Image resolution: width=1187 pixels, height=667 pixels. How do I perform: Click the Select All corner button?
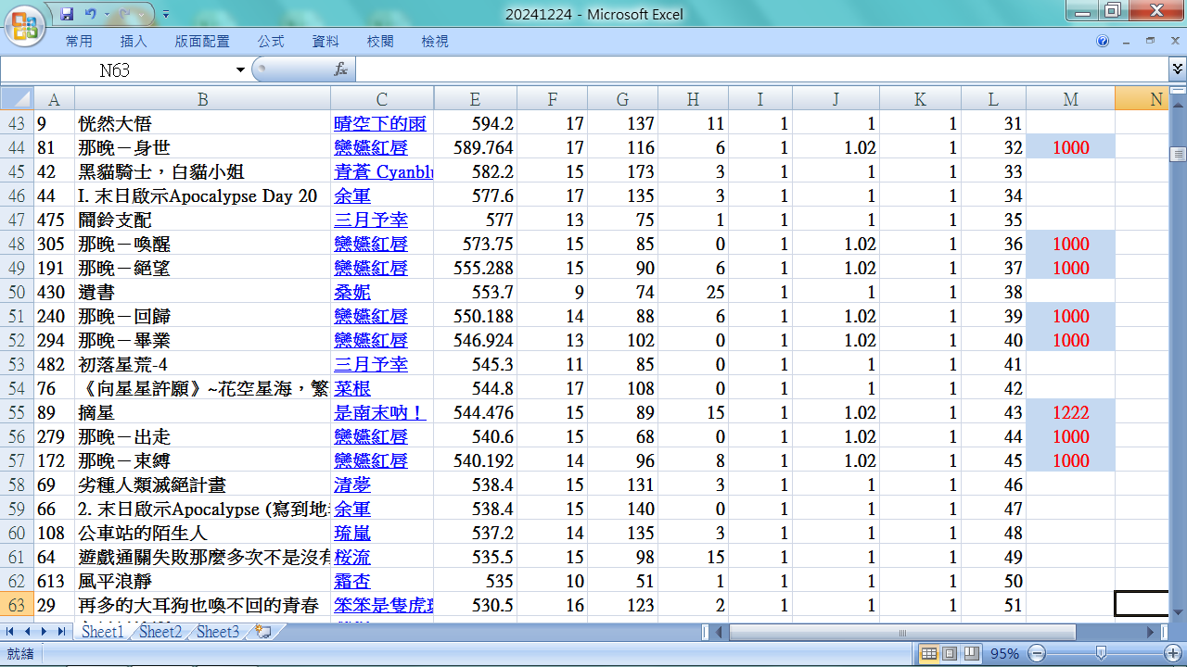tap(17, 99)
